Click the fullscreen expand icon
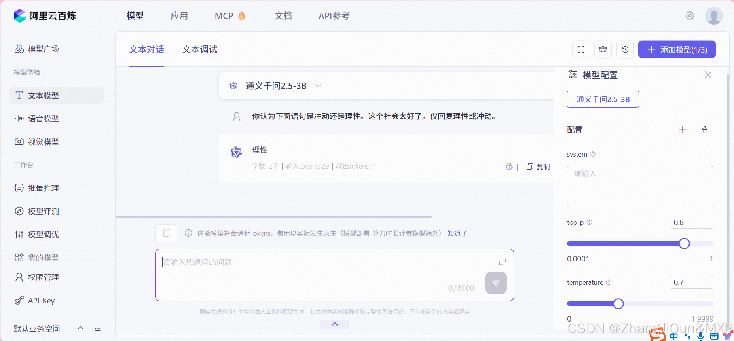This screenshot has width=734, height=341. click(581, 49)
